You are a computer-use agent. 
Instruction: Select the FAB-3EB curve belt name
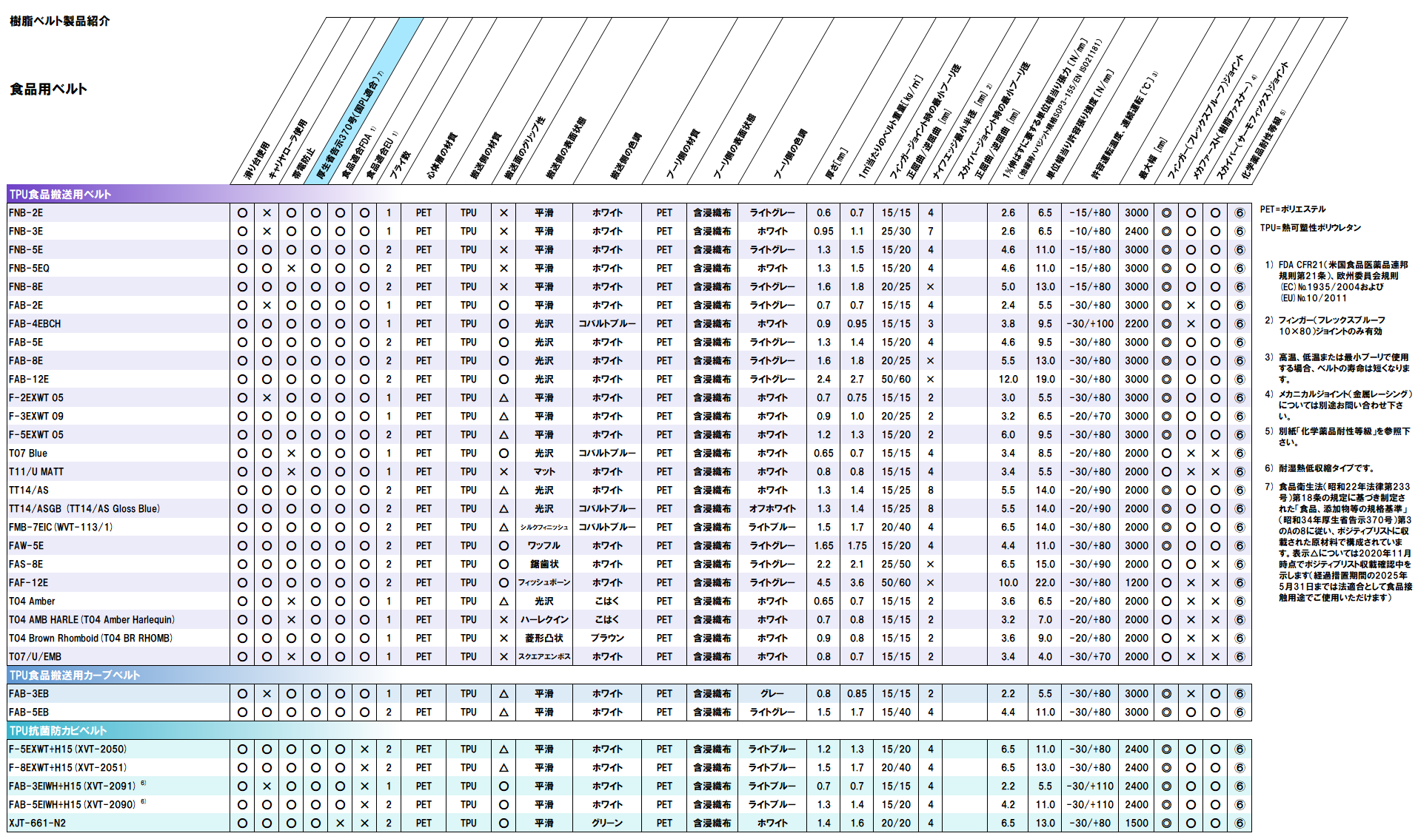[x=29, y=694]
